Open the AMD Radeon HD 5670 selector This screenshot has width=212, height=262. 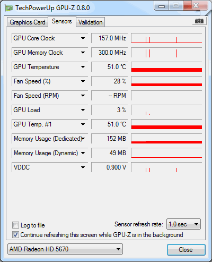pos(65,249)
